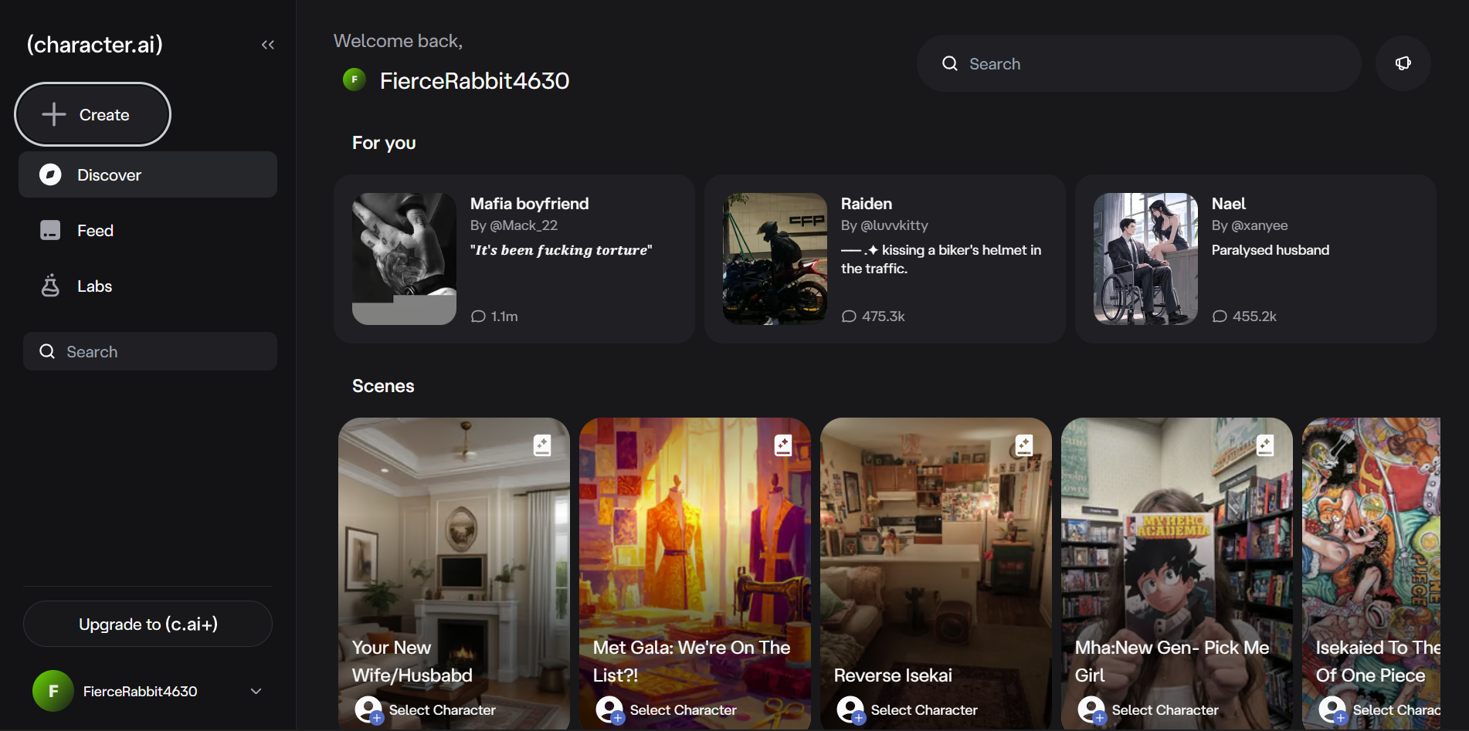Click the announcements megaphone icon
Image resolution: width=1469 pixels, height=731 pixels.
click(1403, 63)
